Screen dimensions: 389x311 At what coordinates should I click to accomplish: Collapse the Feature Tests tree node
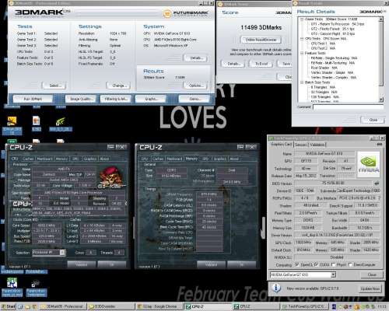[x=302, y=53]
